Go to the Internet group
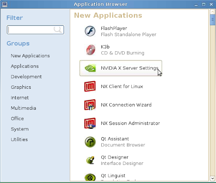 click(x=20, y=98)
